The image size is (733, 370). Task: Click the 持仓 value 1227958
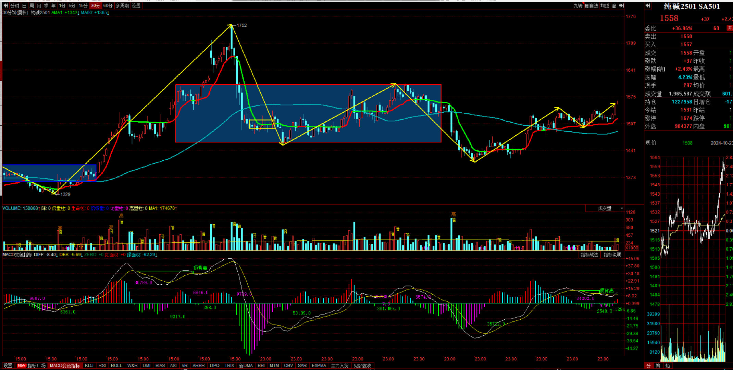coord(682,102)
